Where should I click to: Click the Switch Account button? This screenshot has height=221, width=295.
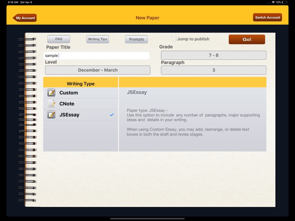267,17
